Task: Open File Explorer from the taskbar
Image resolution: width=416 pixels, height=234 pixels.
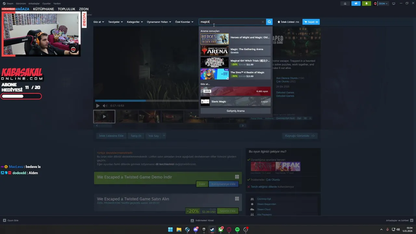Action: click(179, 229)
